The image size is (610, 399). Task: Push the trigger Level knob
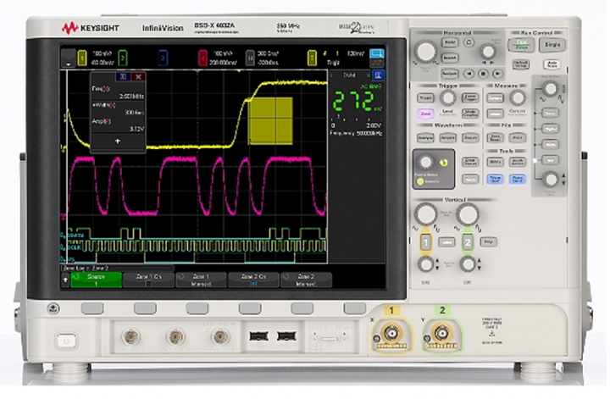[448, 98]
